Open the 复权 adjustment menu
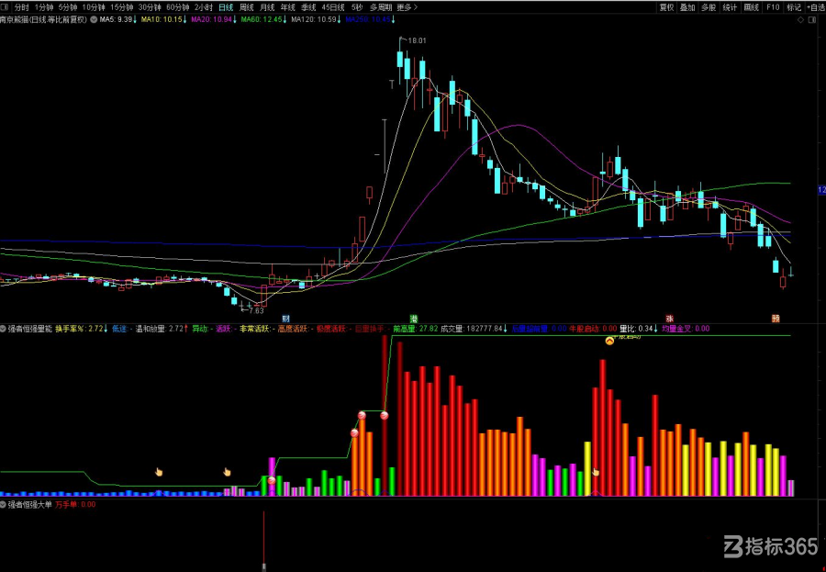 [667, 7]
